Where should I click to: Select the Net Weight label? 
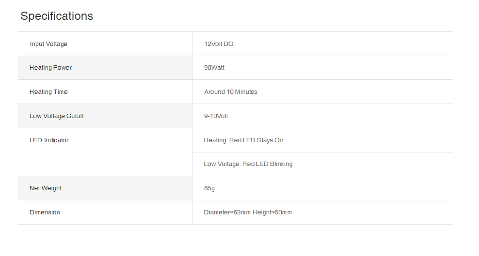46,188
